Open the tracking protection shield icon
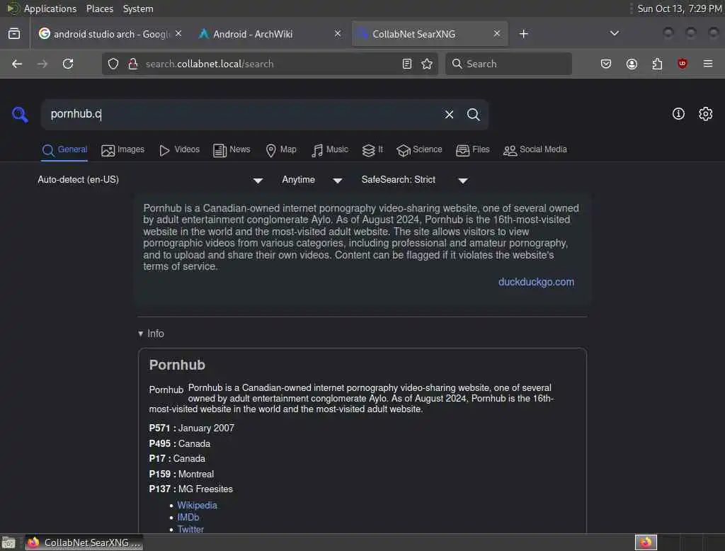Viewport: 725px width, 551px height. click(113, 64)
